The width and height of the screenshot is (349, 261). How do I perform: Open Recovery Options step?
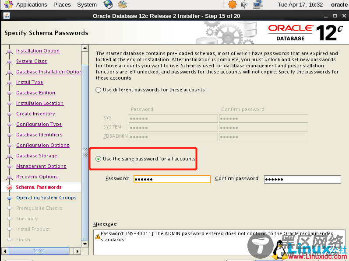point(37,177)
